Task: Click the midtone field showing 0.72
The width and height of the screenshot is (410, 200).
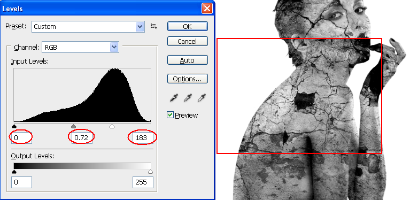Action: (x=82, y=138)
